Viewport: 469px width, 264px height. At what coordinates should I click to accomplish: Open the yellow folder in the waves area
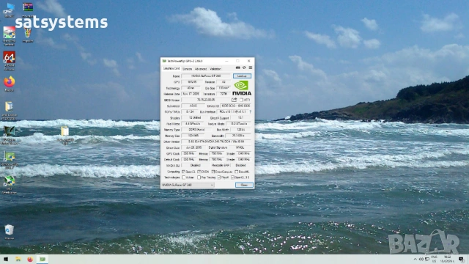[x=65, y=131]
